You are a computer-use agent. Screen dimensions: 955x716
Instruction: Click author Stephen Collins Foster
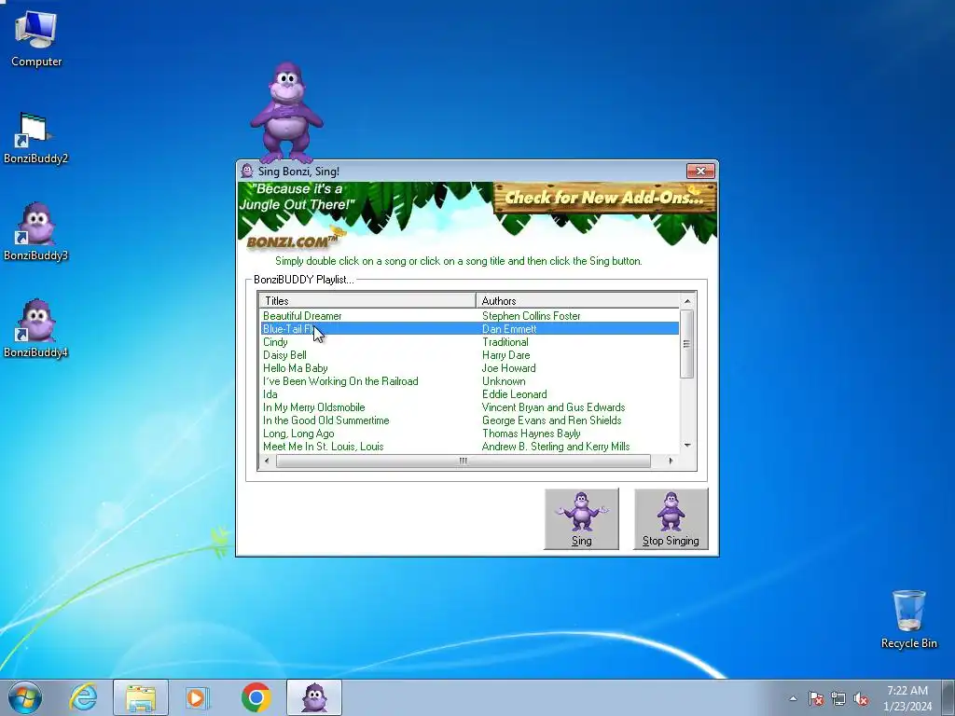click(531, 316)
